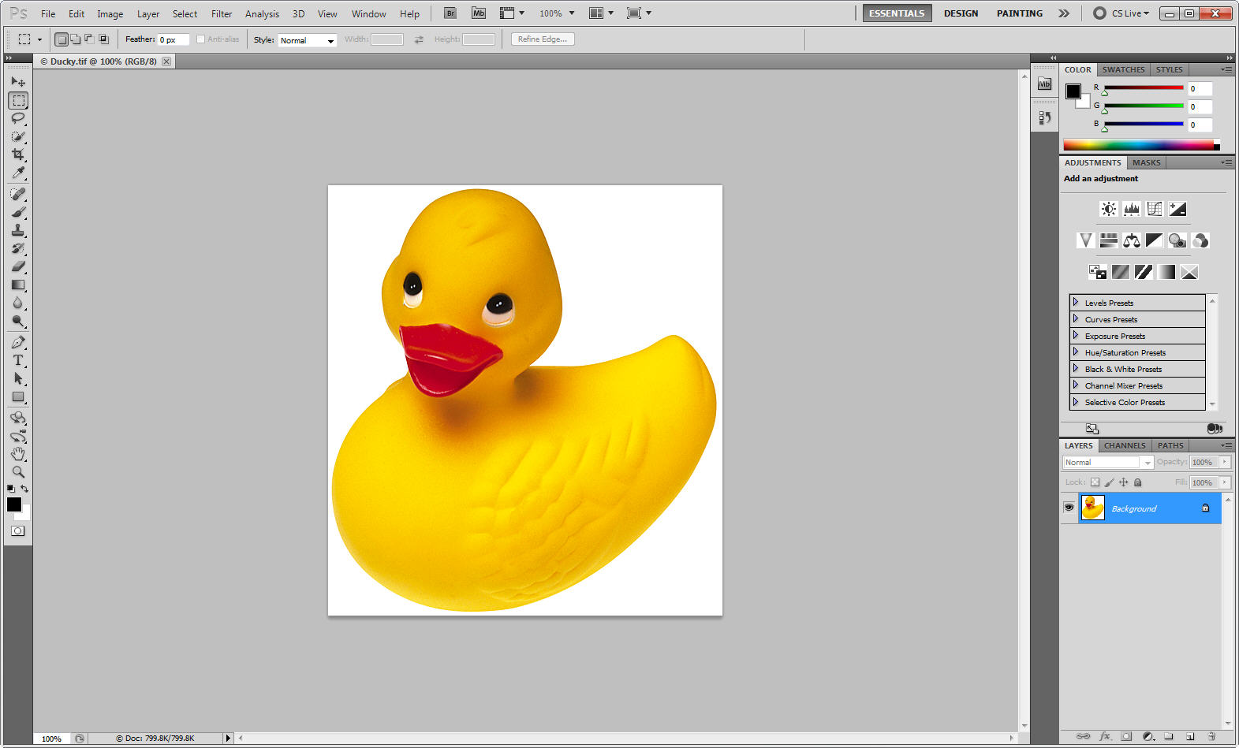Toggle visibility of the Background layer
Viewport: 1239px width, 748px height.
1069,508
